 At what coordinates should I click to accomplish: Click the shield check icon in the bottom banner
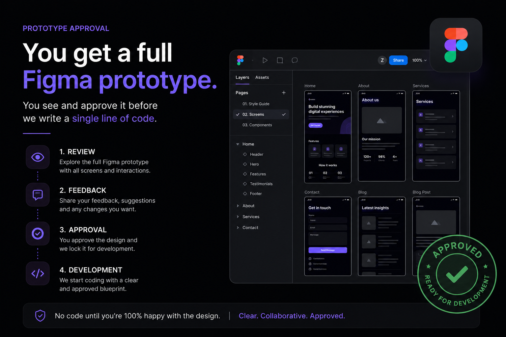click(x=40, y=316)
